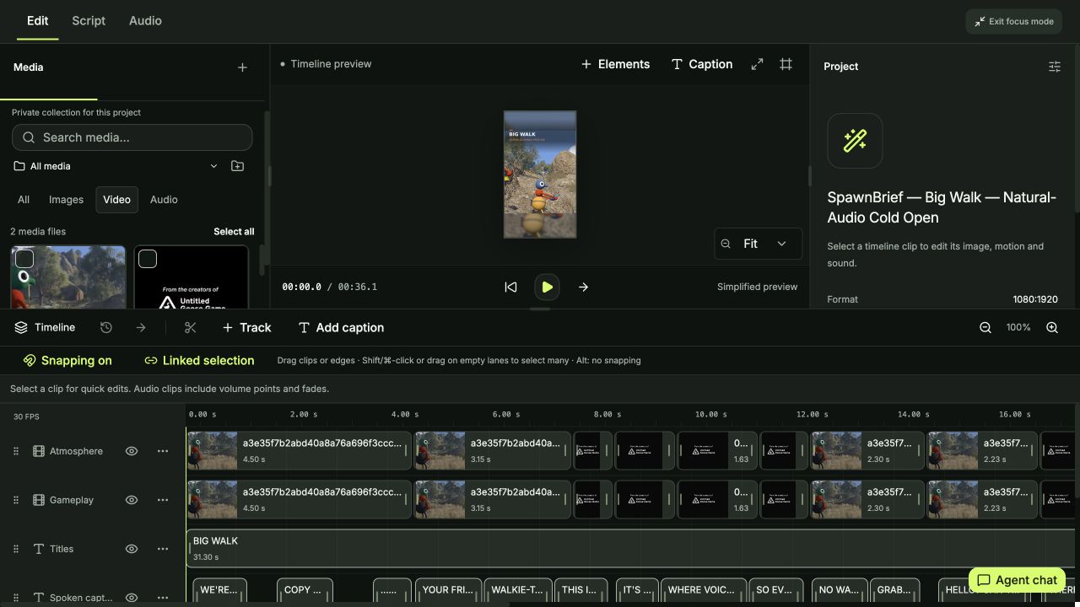Toggle the preview grid overlay icon
This screenshot has width=1080, height=607.
click(786, 64)
